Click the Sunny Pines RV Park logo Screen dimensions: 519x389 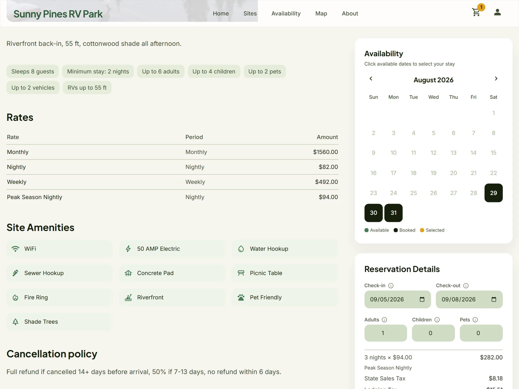tap(58, 14)
